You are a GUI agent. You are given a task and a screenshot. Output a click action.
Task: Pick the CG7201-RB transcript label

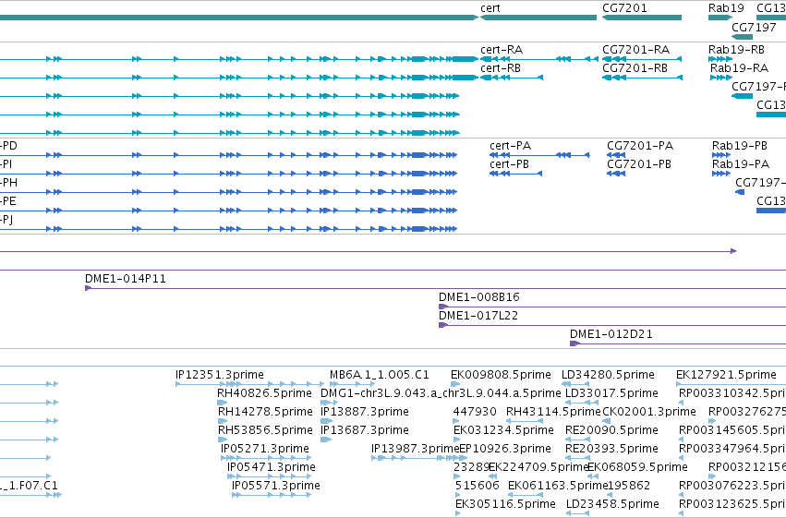pyautogui.click(x=635, y=67)
